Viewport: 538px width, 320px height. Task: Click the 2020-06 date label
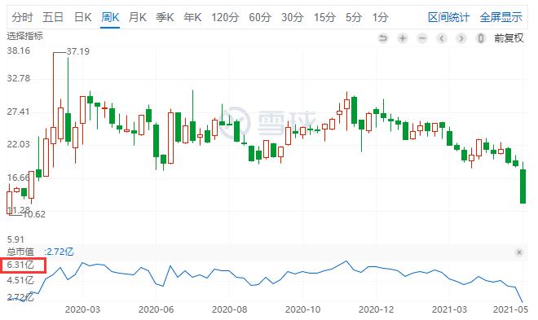pyautogui.click(x=157, y=309)
